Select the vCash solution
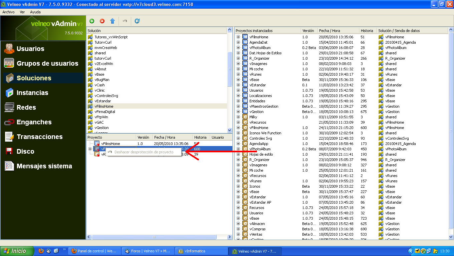The width and height of the screenshot is (454, 256). point(99,85)
